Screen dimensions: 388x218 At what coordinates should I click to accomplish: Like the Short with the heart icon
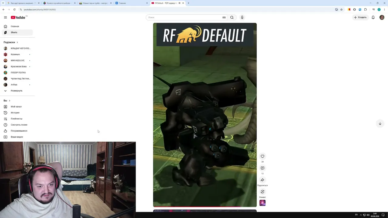pyautogui.click(x=263, y=156)
